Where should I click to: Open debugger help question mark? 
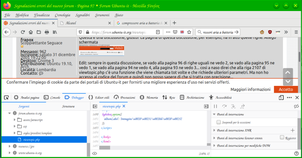296,153
